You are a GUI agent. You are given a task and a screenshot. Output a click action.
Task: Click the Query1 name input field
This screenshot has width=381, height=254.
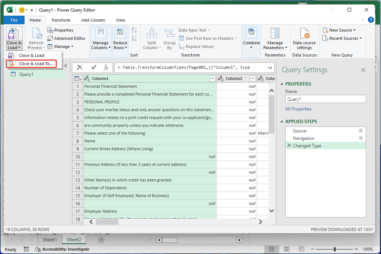coord(325,99)
